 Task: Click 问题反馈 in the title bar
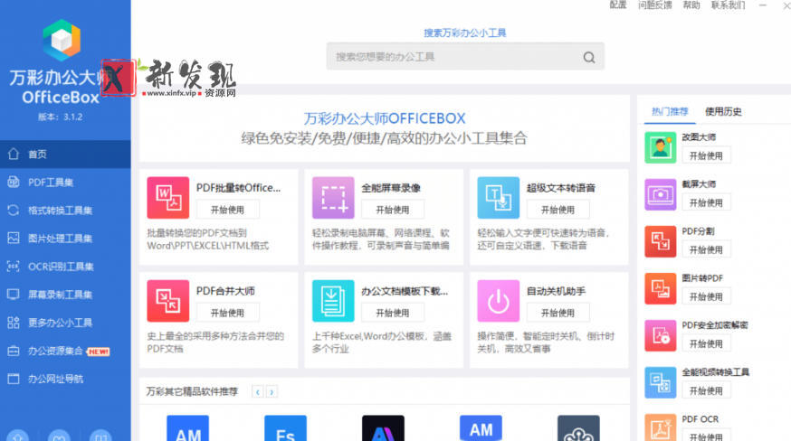coord(655,5)
